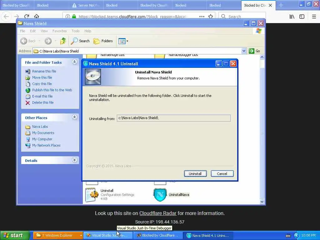Open Firefox Library icon
The width and height of the screenshot is (320, 240).
coord(292,17)
